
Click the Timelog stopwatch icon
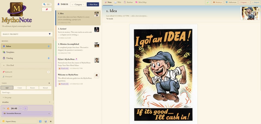[x=4, y=58]
